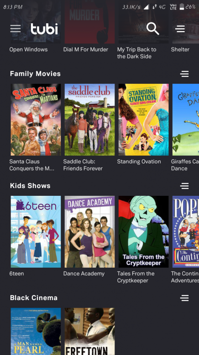Viewport: 199px width, 355px height.
Task: Expand Black Cinema category list icon
Action: [184, 298]
